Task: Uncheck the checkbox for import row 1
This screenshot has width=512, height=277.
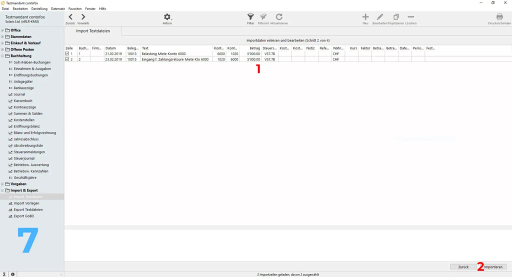Action: click(67, 53)
